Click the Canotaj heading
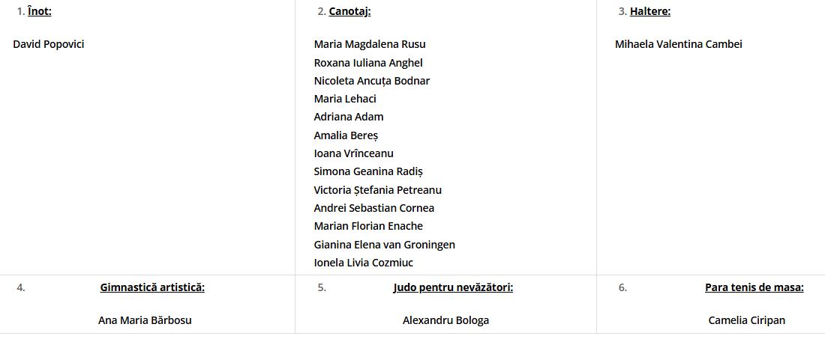 [x=349, y=11]
